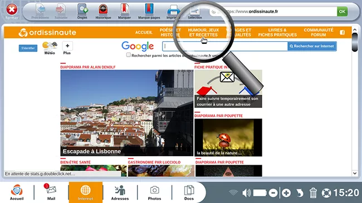Click the DIAPORAMA PAR ALAIN DENOLF heading
The height and width of the screenshot is (203, 362).
point(88,67)
